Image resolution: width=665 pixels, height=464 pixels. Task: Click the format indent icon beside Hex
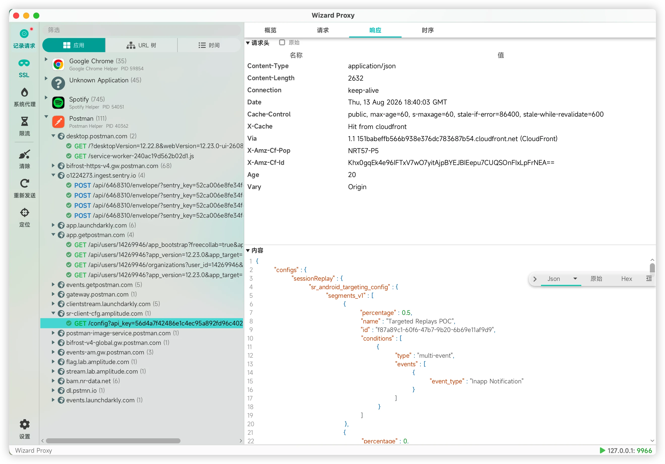coord(649,278)
